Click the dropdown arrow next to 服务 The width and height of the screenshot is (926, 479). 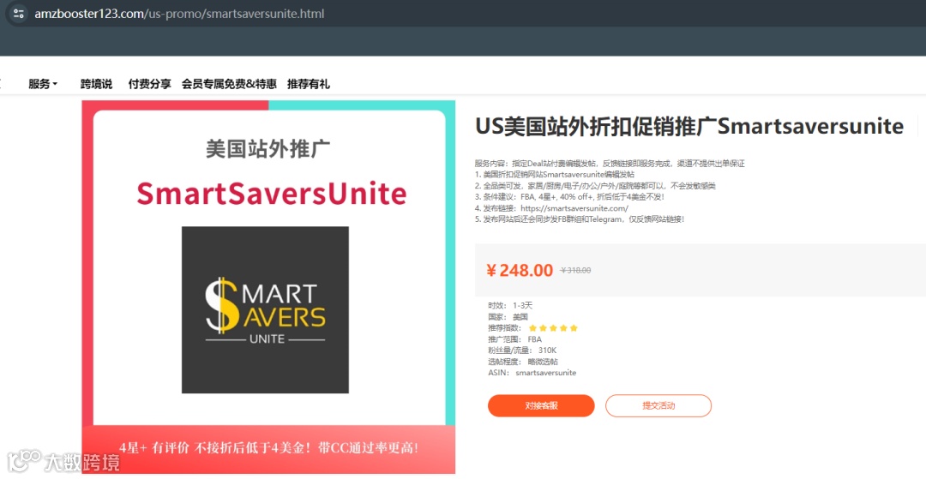pos(55,84)
